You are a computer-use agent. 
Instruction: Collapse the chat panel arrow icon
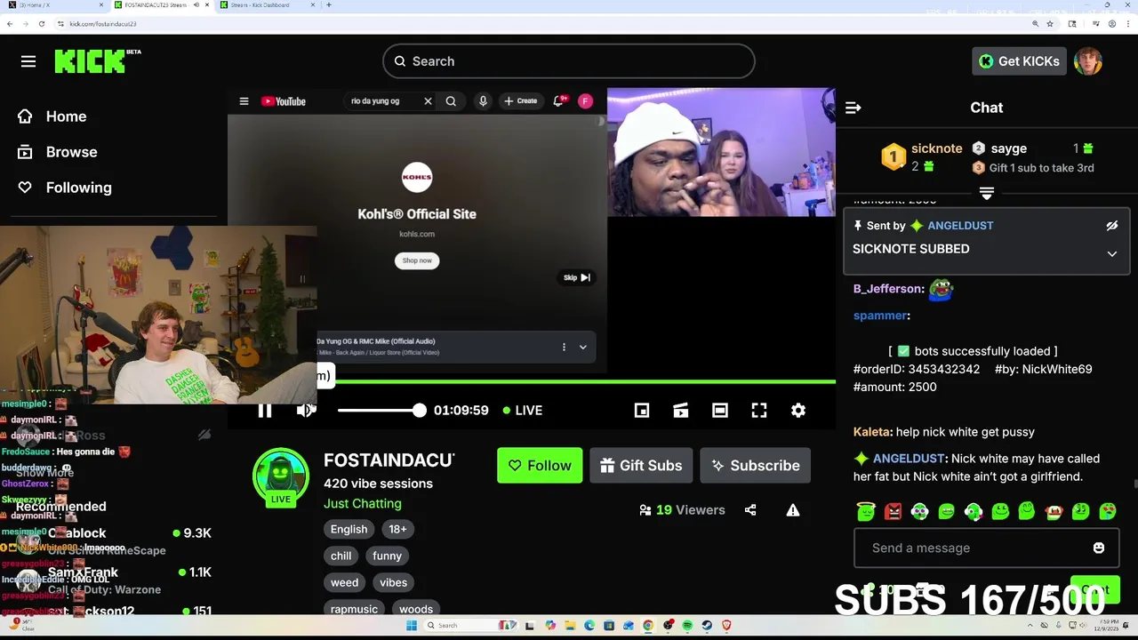[853, 108]
